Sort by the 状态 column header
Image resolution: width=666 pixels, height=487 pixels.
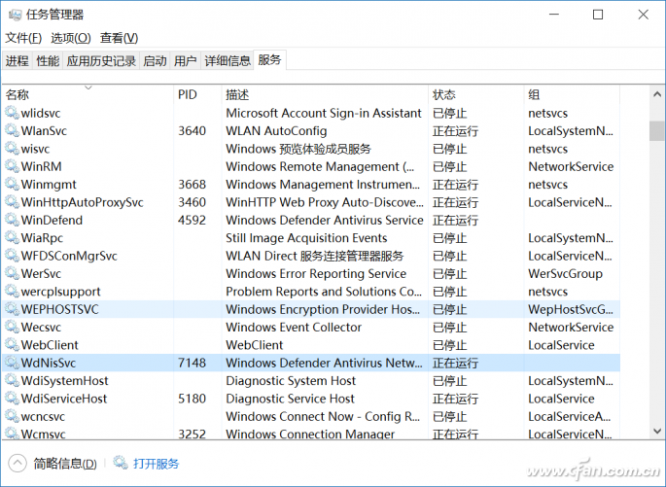(476, 94)
